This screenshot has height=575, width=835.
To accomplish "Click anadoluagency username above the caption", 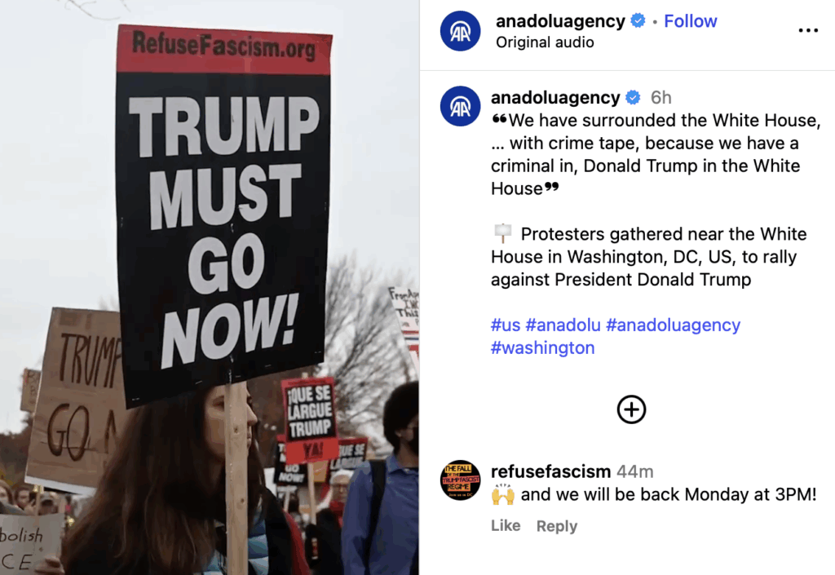I will point(555,98).
